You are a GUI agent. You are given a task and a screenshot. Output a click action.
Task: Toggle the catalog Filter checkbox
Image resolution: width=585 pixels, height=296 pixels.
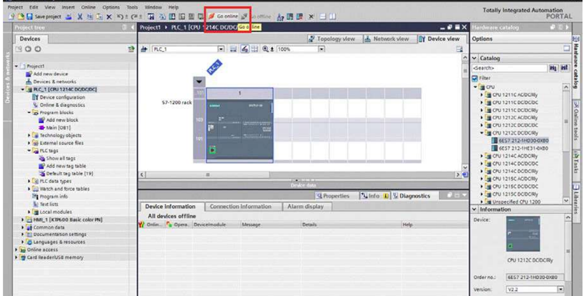click(475, 78)
